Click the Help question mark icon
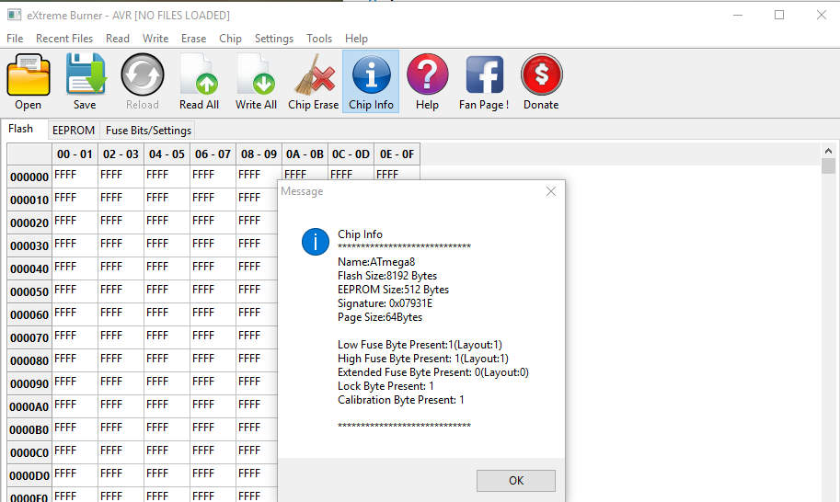 coord(428,74)
